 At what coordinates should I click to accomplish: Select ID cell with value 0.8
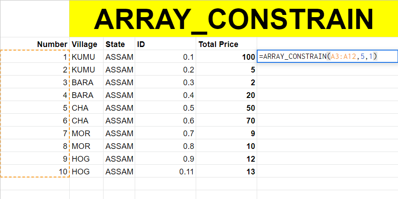click(x=165, y=145)
